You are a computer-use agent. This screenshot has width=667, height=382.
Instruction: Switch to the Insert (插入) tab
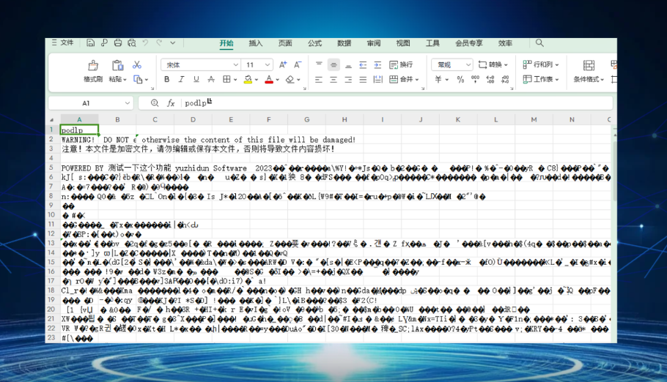(x=256, y=43)
